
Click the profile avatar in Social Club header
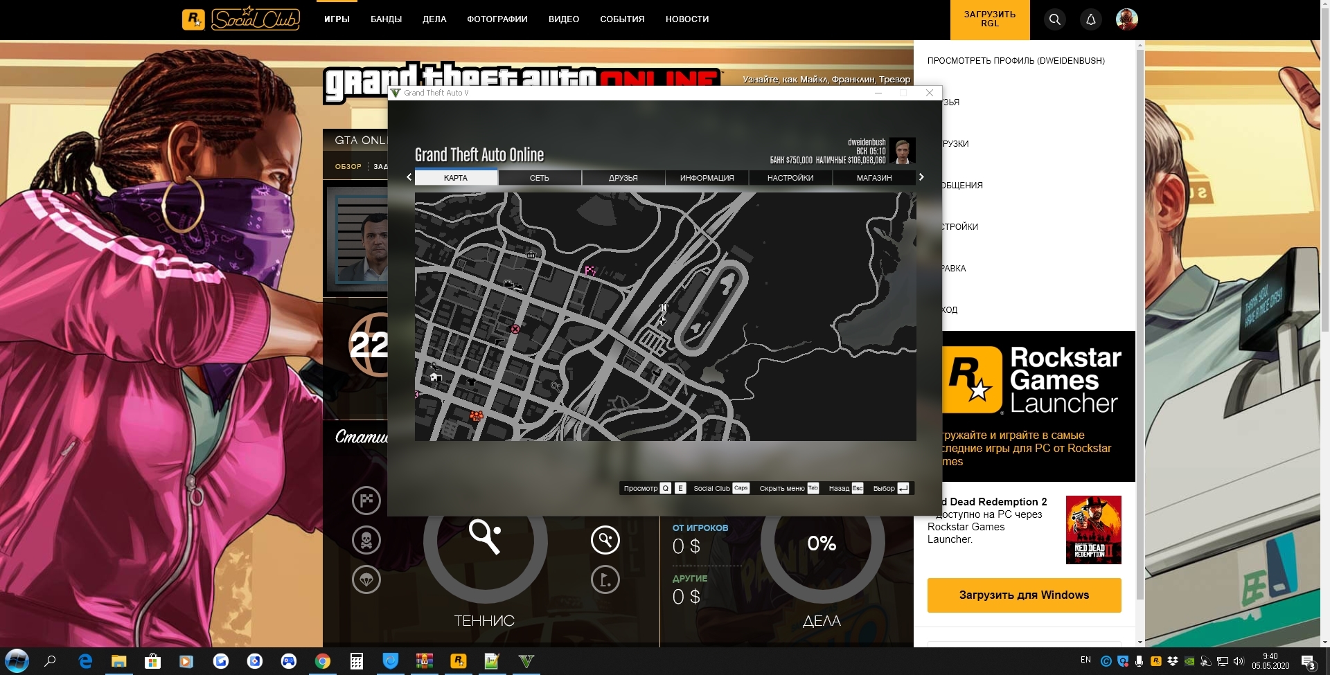1127,19
